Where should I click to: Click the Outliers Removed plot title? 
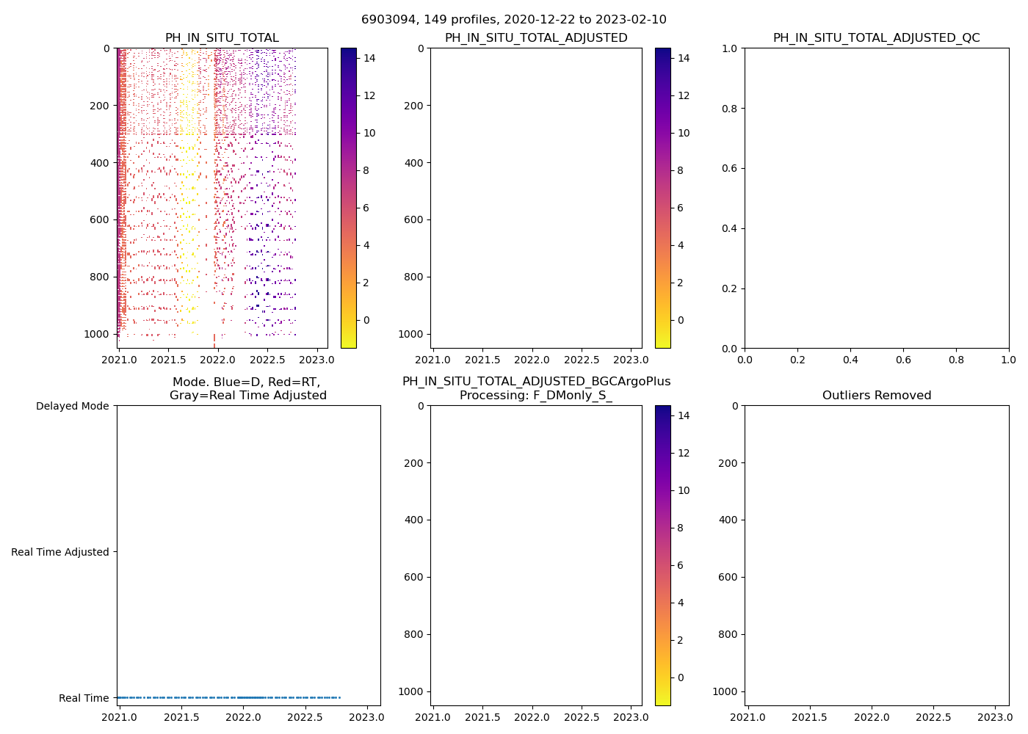pos(876,396)
